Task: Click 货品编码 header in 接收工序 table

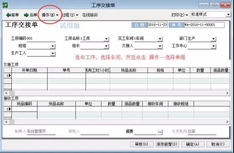Action: pos(24,104)
